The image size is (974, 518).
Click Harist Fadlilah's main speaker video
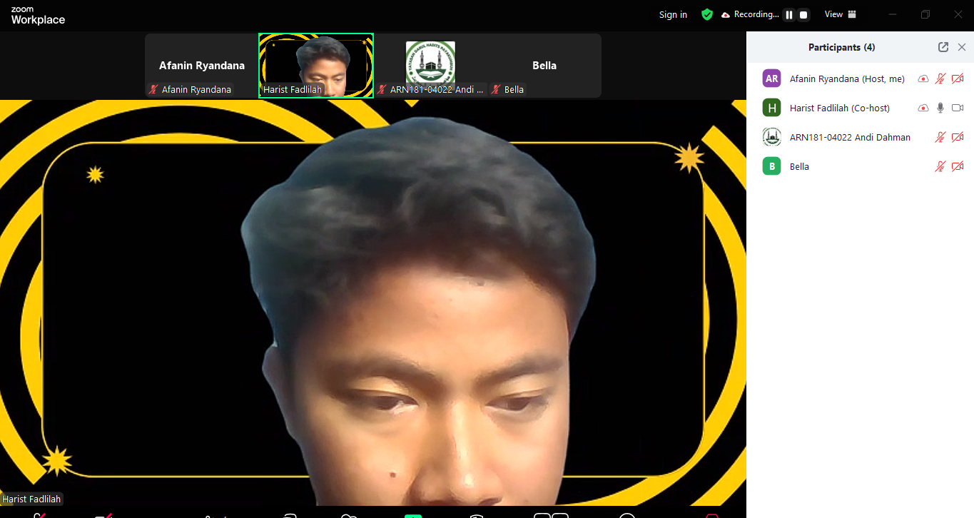point(373,303)
